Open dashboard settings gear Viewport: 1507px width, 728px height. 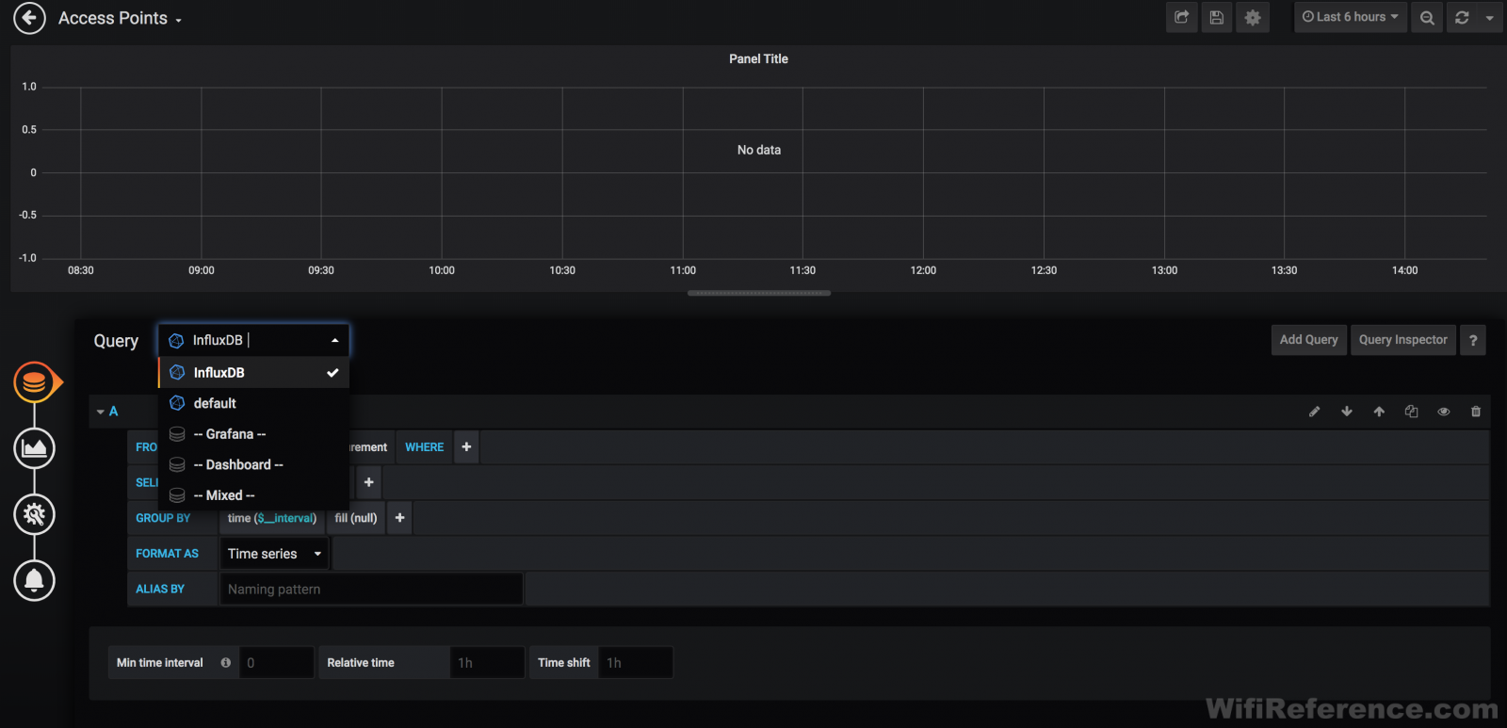1253,17
